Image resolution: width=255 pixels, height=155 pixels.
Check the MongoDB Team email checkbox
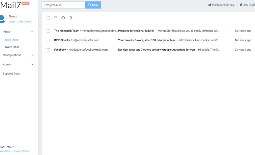pos(48,31)
